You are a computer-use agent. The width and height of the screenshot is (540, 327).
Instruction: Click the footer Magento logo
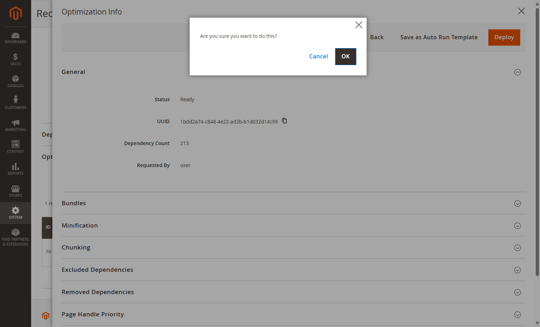coord(46,316)
